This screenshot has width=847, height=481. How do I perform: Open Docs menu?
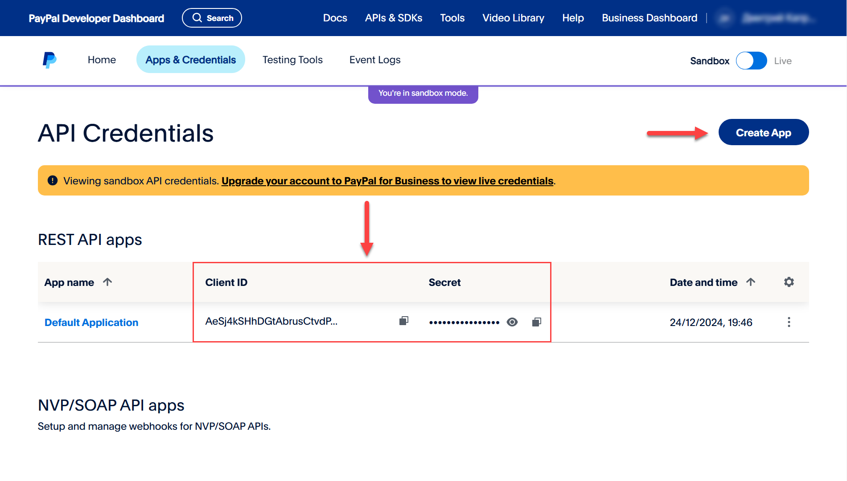335,18
